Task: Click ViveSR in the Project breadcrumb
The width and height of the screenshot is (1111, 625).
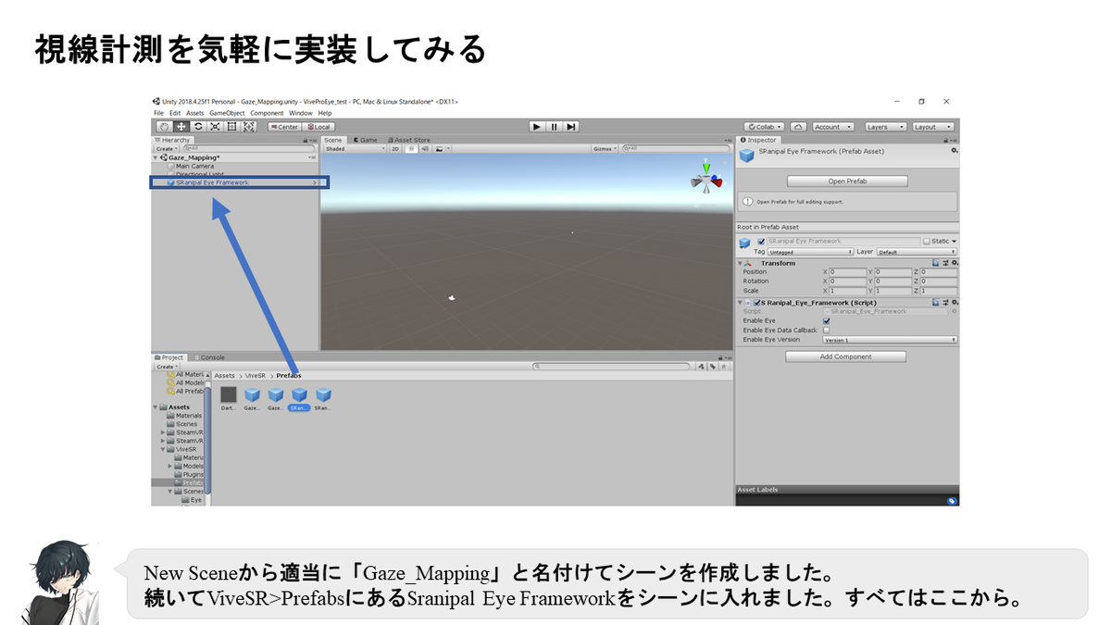Action: click(255, 376)
